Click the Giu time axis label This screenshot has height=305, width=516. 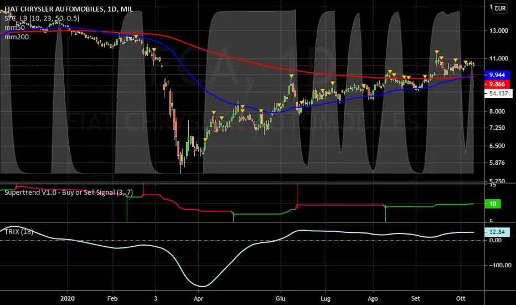(280, 298)
